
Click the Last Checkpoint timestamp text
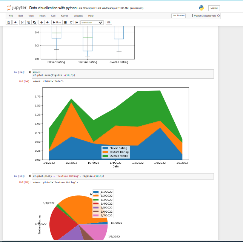point(103,8)
